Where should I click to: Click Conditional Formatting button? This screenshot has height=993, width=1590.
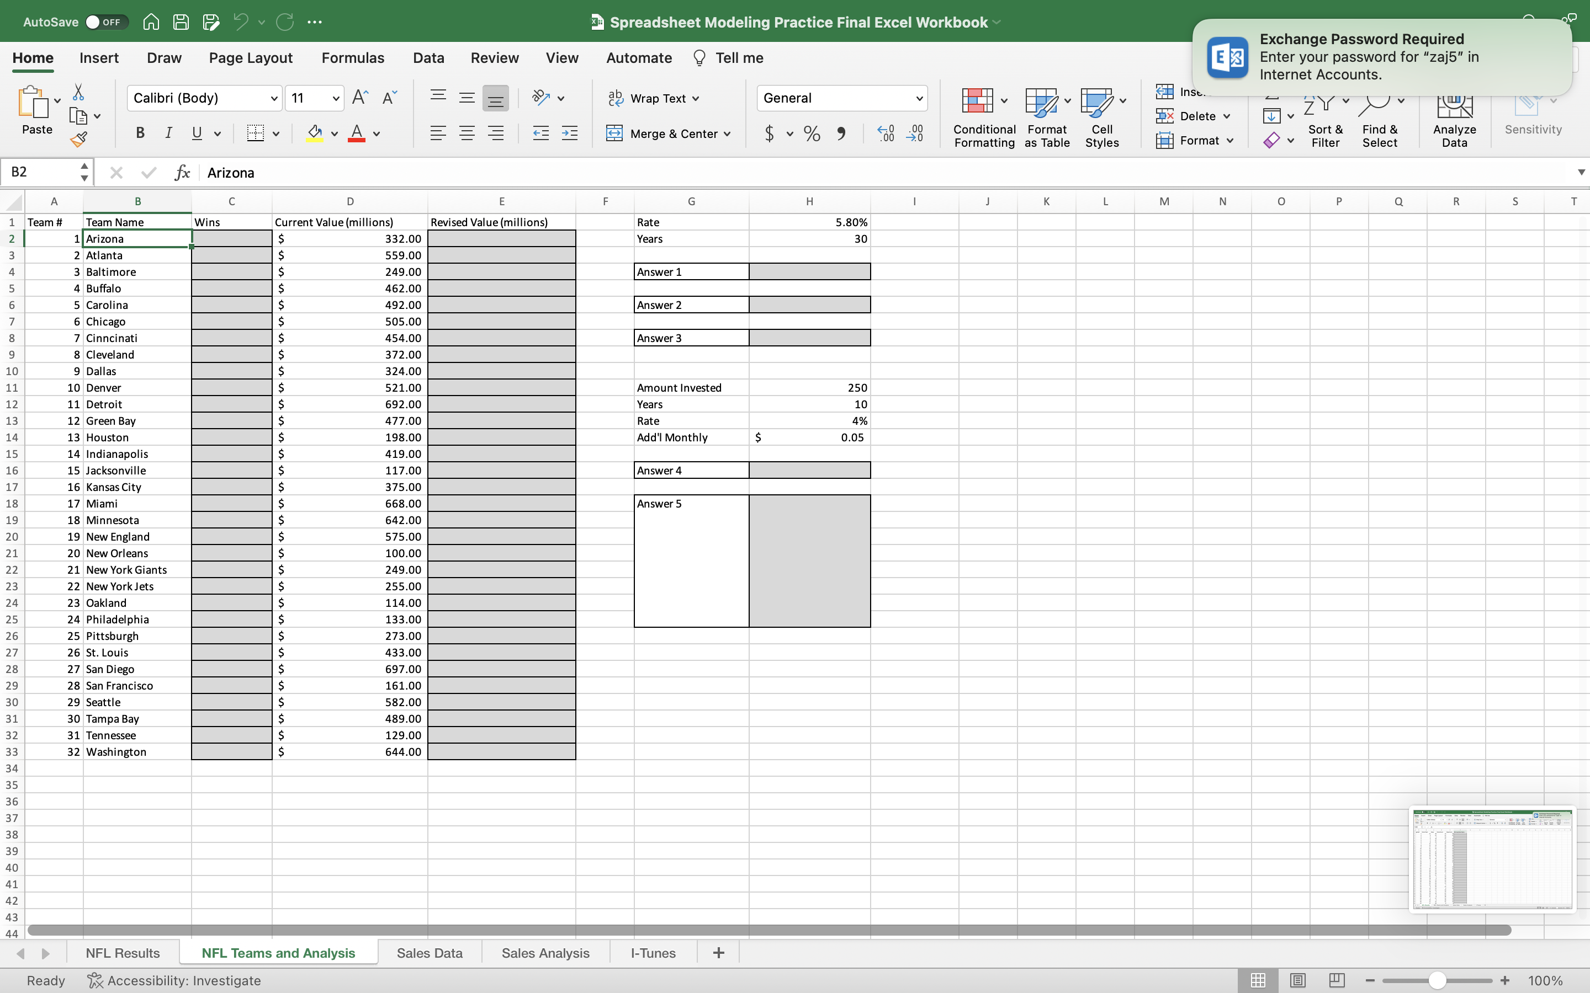point(984,117)
